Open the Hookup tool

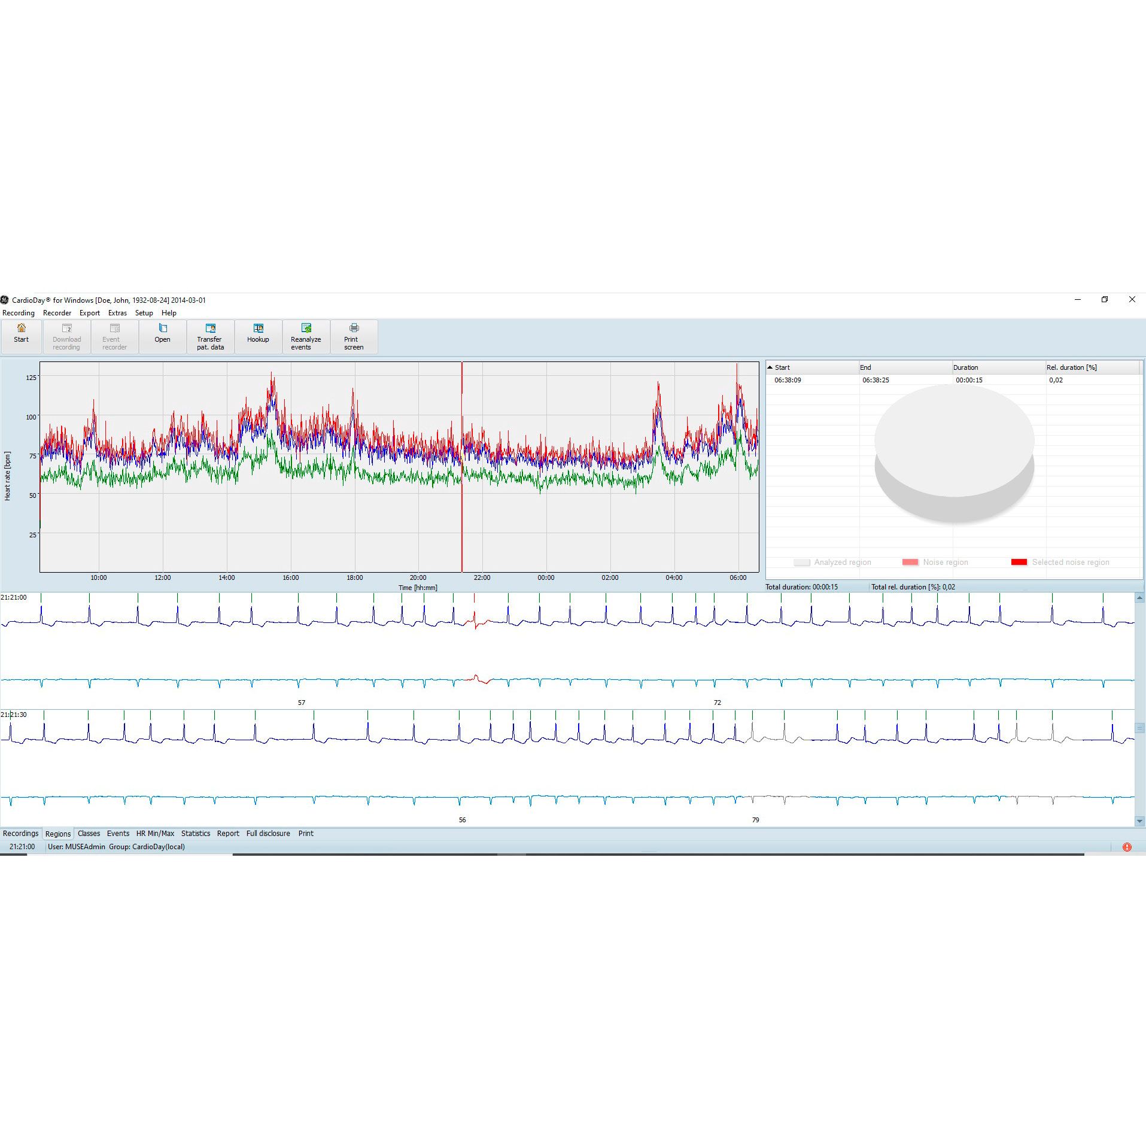pyautogui.click(x=258, y=329)
